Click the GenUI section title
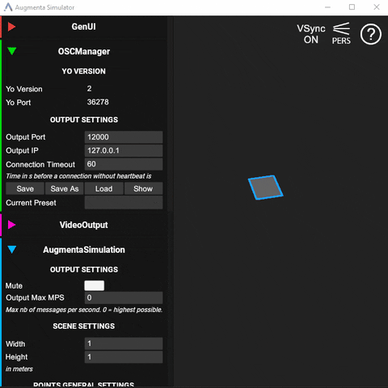The image size is (388, 388). point(83,27)
